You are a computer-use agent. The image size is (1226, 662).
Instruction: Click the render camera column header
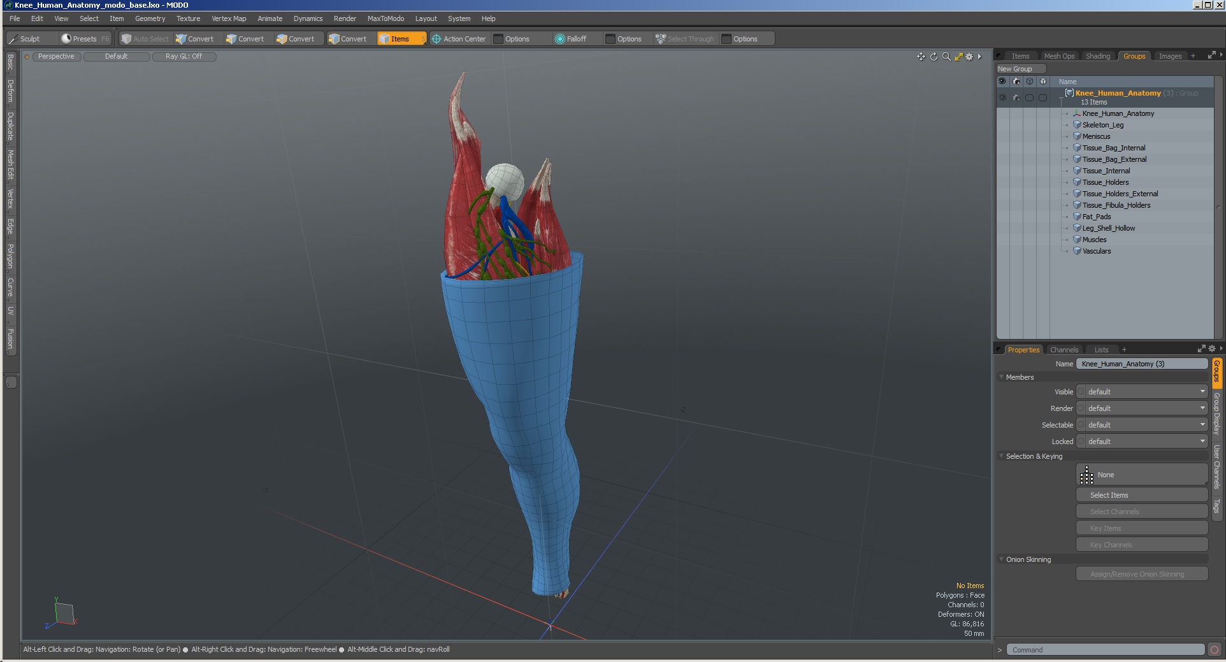(x=1016, y=82)
